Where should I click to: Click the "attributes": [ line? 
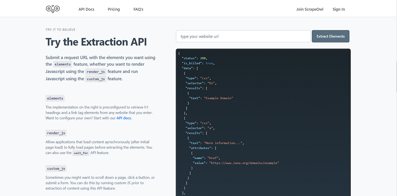202,148
